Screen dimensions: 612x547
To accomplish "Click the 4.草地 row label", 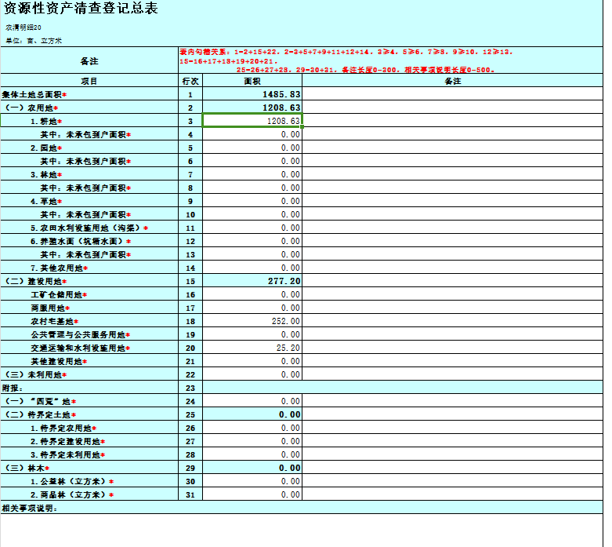I will click(x=46, y=202).
